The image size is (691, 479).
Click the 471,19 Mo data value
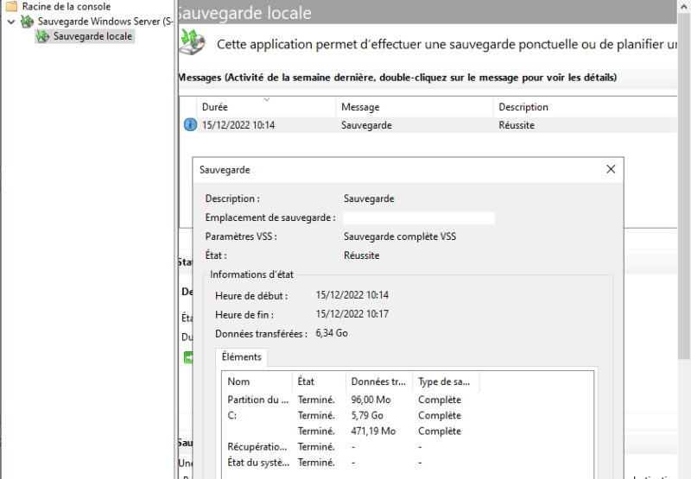coord(373,431)
